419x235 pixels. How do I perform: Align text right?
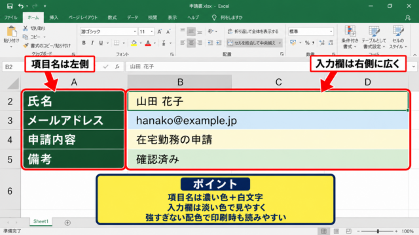pyautogui.click(x=200, y=42)
